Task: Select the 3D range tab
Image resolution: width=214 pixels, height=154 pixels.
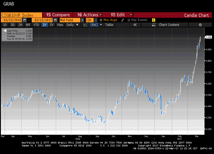Action: pyautogui.click(x=13, y=25)
